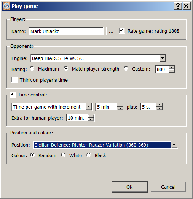Screen dimensions: 193x199
Task: Open the time control type dropdown
Action: tap(89, 107)
